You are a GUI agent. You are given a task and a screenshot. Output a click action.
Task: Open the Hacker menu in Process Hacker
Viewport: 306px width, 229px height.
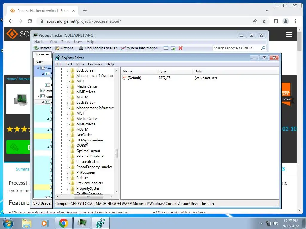tap(40, 42)
